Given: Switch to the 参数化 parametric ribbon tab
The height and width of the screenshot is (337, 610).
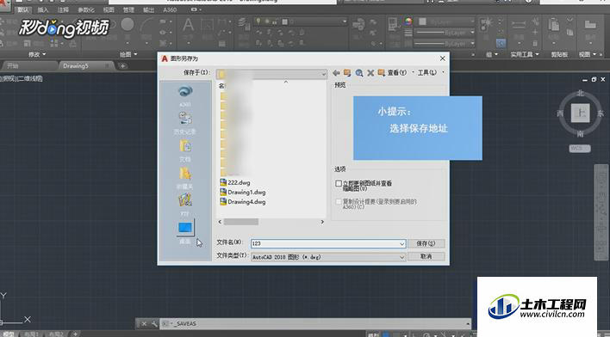Looking at the screenshot, I should coord(86,9).
